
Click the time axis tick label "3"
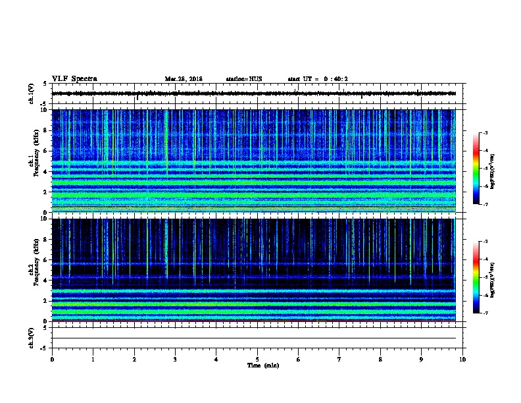coord(175,360)
